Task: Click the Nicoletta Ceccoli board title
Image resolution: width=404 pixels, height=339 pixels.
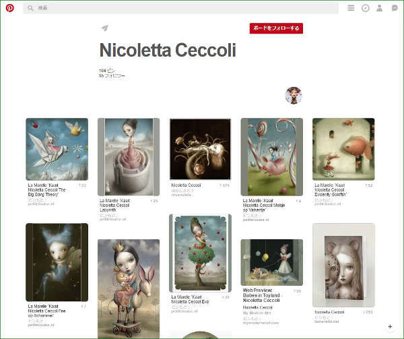Action: [x=168, y=50]
